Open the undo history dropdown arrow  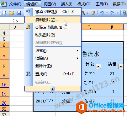107,13
